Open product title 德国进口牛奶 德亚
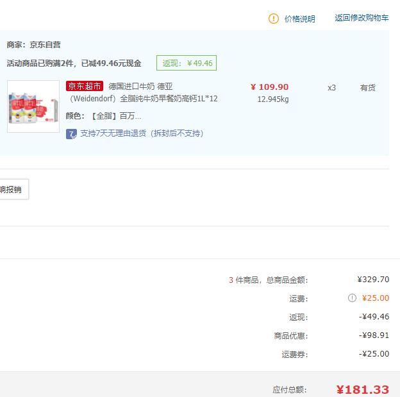The height and width of the screenshot is (397, 400). point(140,87)
